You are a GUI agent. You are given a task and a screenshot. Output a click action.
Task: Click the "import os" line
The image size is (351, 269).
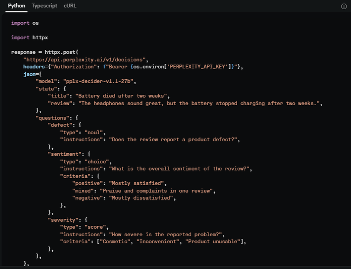point(25,23)
